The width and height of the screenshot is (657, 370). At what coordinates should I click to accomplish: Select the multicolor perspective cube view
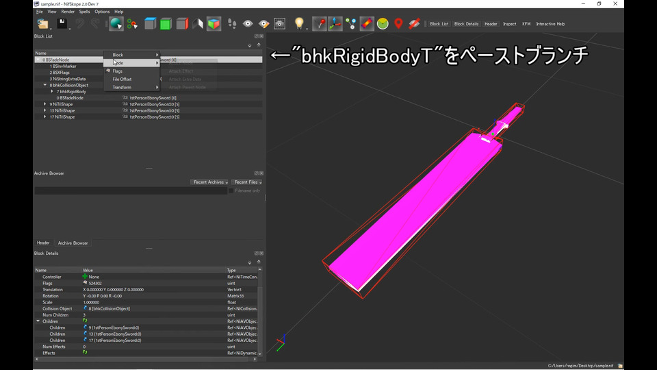tap(214, 23)
